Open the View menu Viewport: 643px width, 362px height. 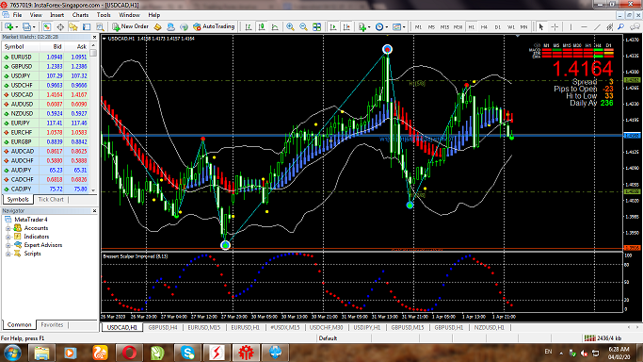(36, 15)
